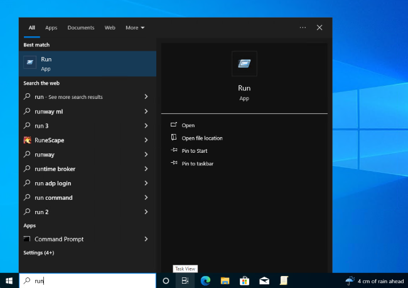Open File Explorer from the taskbar
The height and width of the screenshot is (288, 408).
point(225,281)
